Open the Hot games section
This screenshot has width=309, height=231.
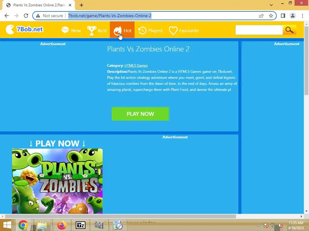122,30
